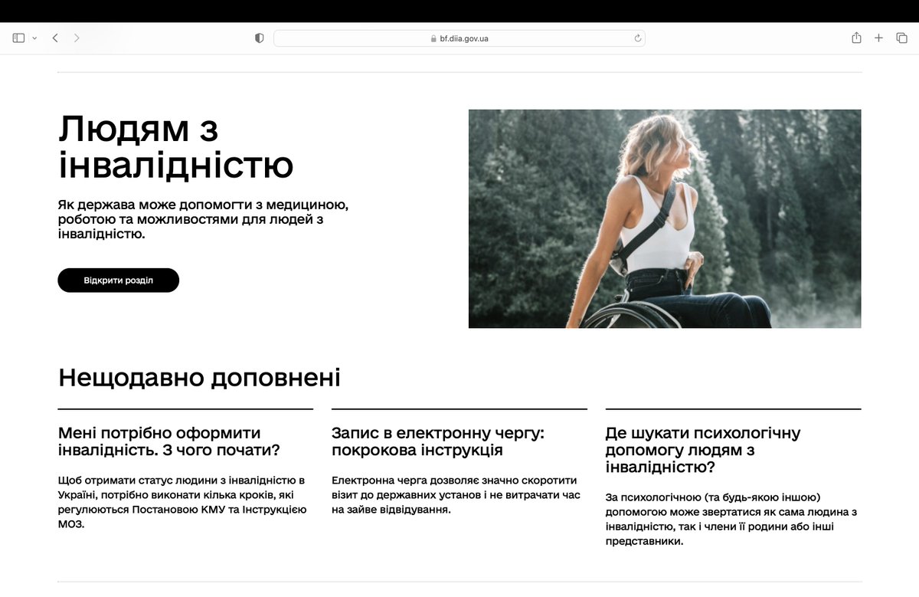Click the "Відкрити розділ" button
Viewport: 919px width, 597px height.
(118, 280)
